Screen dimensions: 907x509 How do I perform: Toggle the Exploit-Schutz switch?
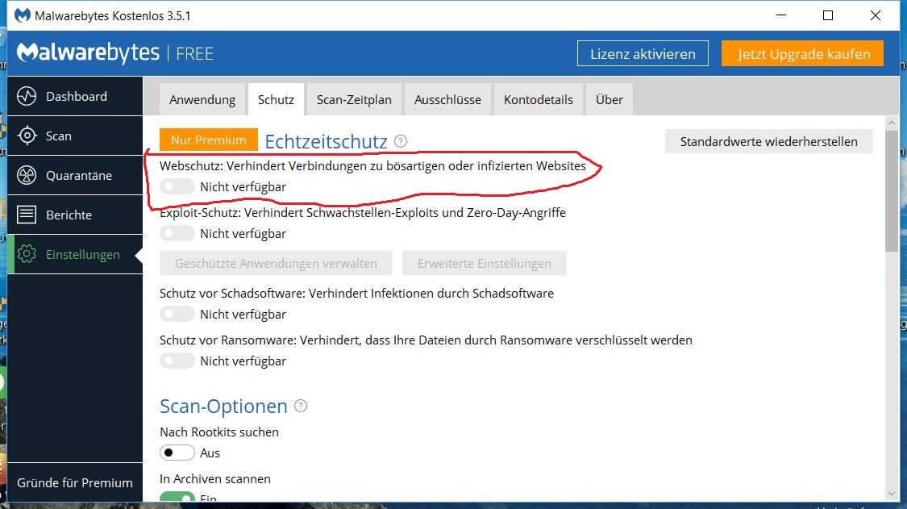coord(177,233)
